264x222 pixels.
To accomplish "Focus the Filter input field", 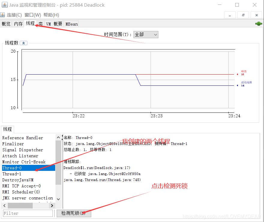I will [28, 213].
